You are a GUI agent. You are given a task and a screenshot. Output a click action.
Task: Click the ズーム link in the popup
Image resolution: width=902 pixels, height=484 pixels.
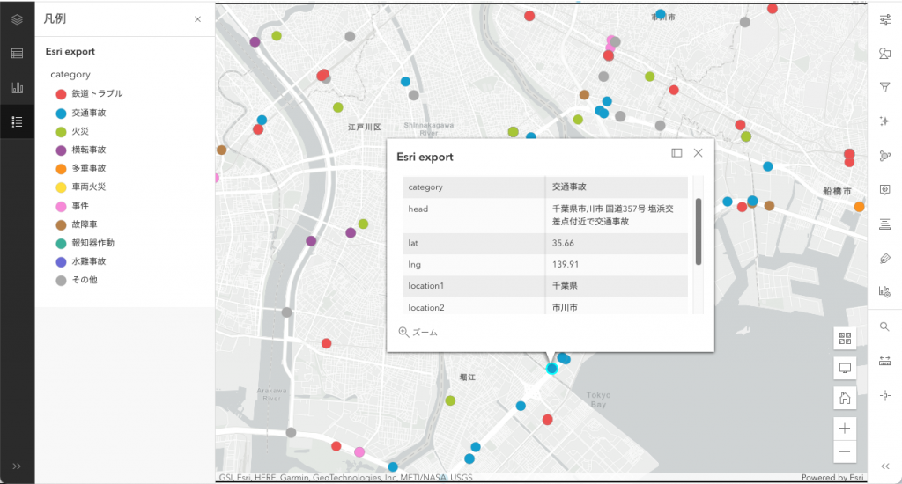point(418,333)
